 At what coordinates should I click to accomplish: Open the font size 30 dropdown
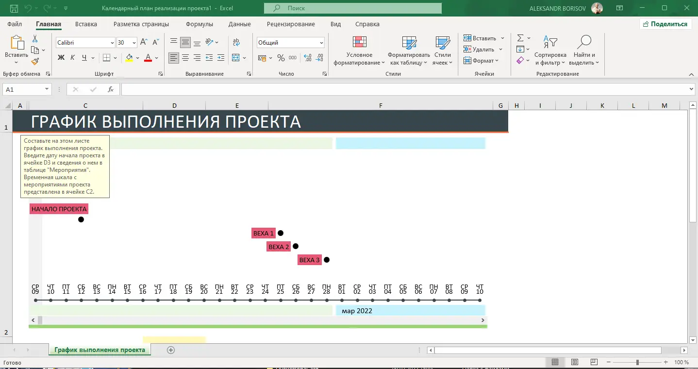134,43
